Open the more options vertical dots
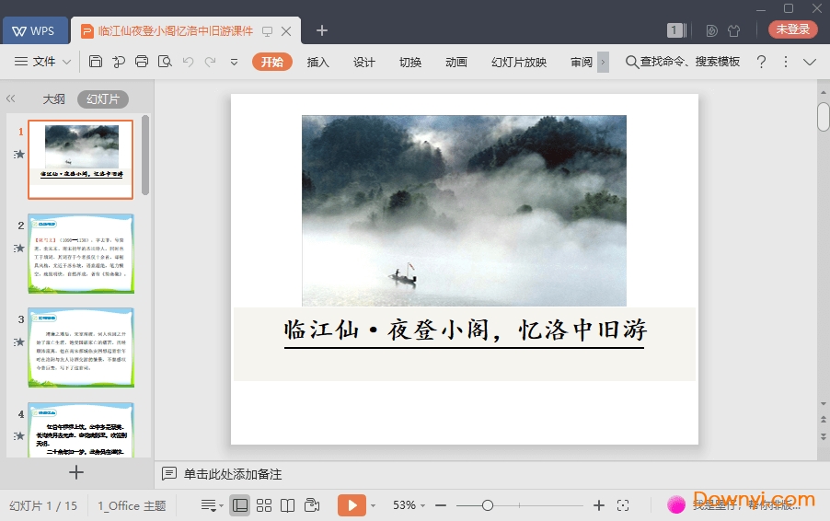 click(786, 62)
